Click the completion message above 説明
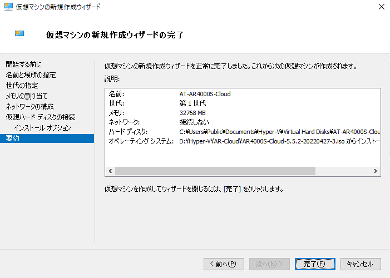The height and width of the screenshot is (278, 390). click(x=231, y=66)
